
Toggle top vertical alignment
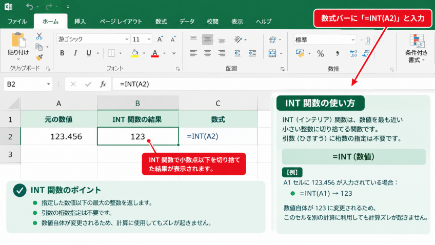193,39
